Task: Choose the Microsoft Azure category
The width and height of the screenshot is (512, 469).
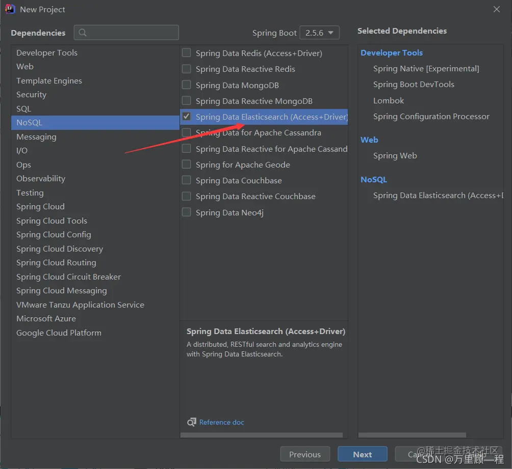Action: pyautogui.click(x=95, y=319)
